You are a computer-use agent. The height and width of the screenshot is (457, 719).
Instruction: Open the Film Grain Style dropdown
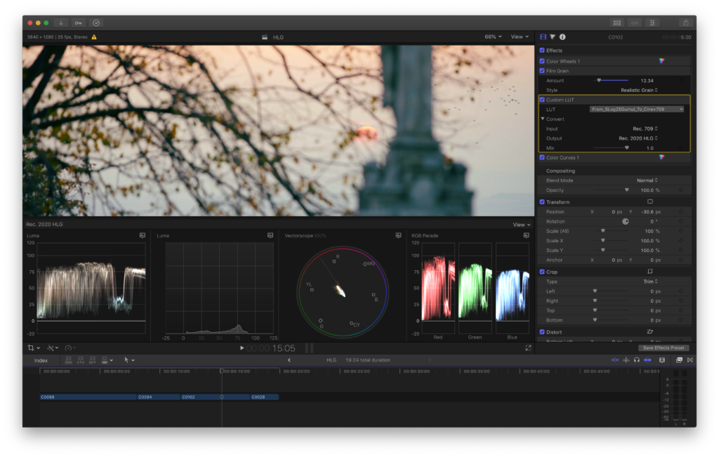pos(639,91)
